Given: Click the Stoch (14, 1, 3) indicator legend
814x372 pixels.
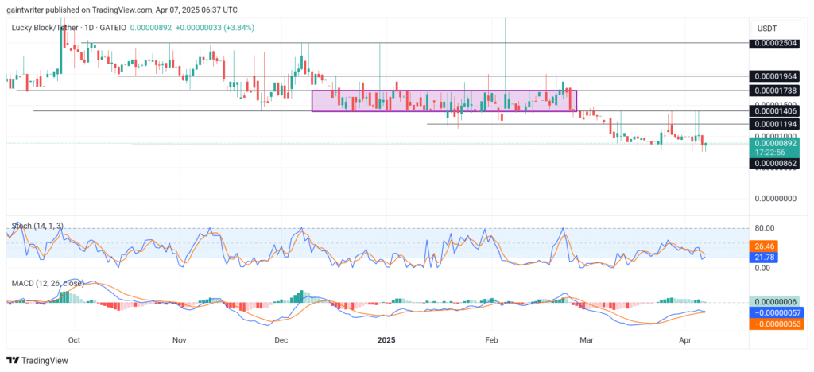Looking at the screenshot, I should pyautogui.click(x=37, y=227).
